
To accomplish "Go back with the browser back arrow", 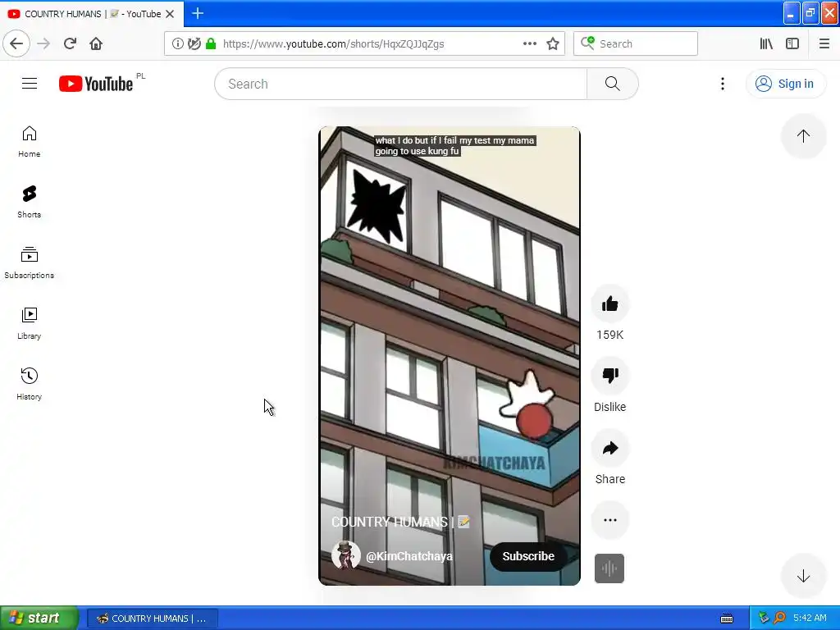I will tap(16, 43).
